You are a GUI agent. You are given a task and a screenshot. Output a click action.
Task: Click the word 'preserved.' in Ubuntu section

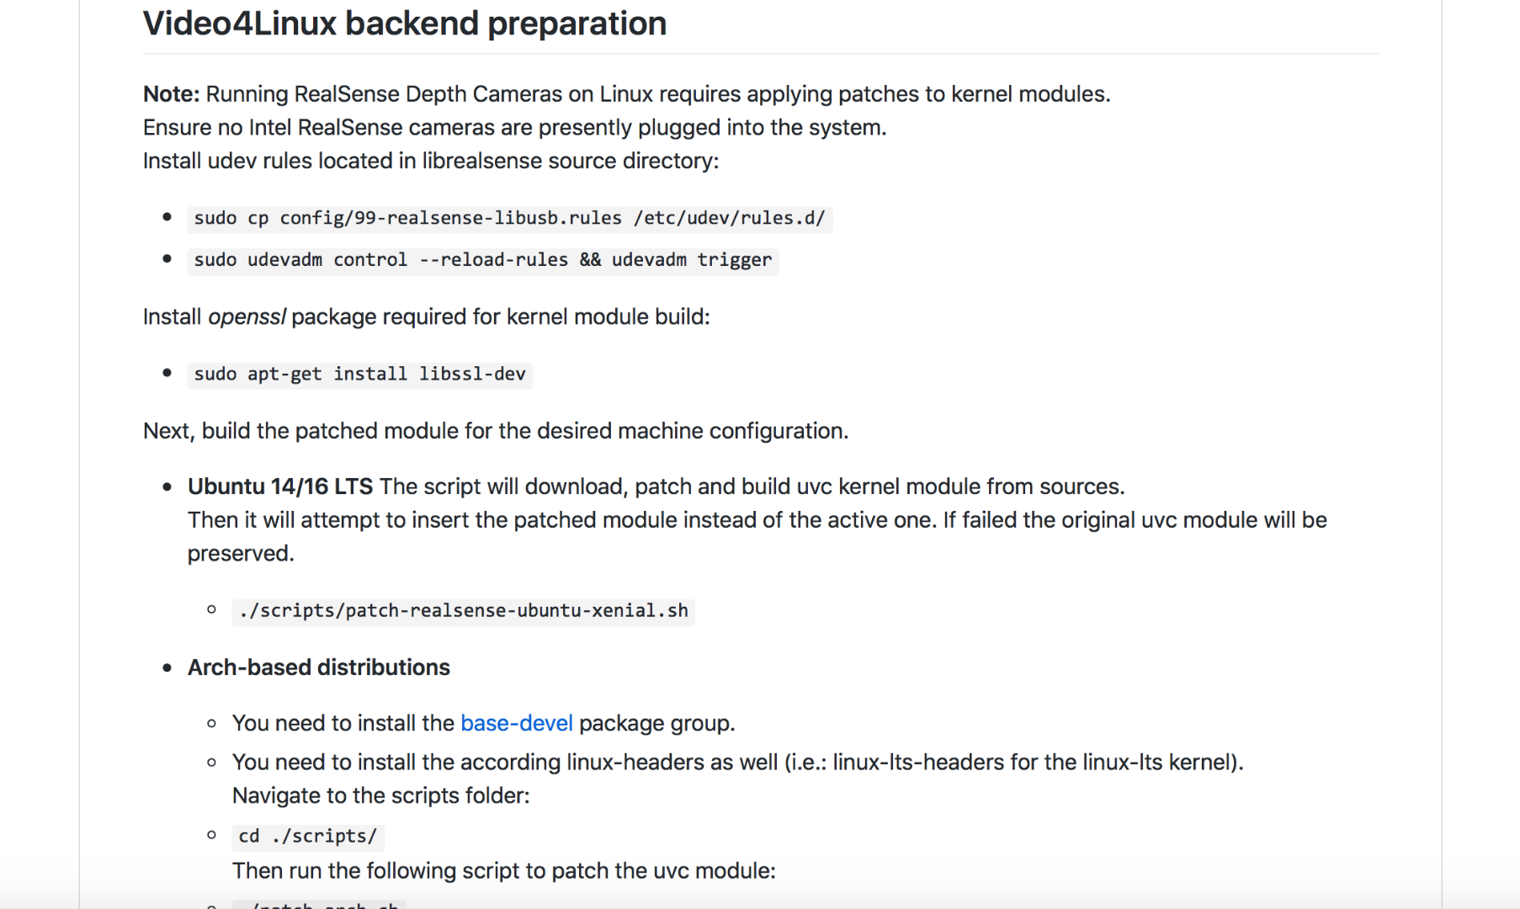241,554
